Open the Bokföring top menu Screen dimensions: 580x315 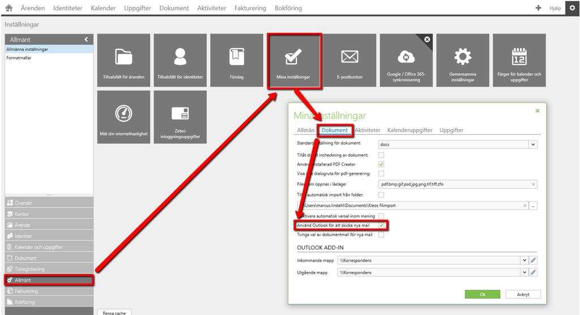(288, 8)
